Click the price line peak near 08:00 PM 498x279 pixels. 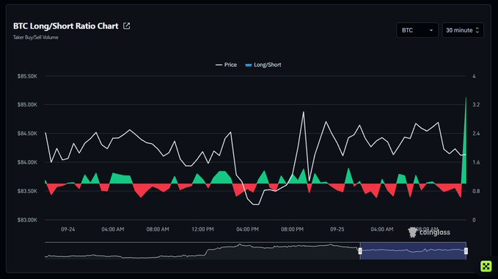click(304, 112)
